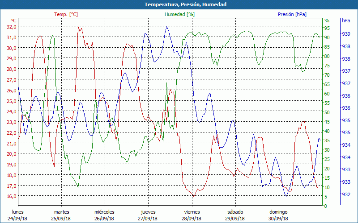Image resolution: width=358 pixels, height=223 pixels.
Task: Click the green '80' humidity axis value
Action: (x=327, y=56)
